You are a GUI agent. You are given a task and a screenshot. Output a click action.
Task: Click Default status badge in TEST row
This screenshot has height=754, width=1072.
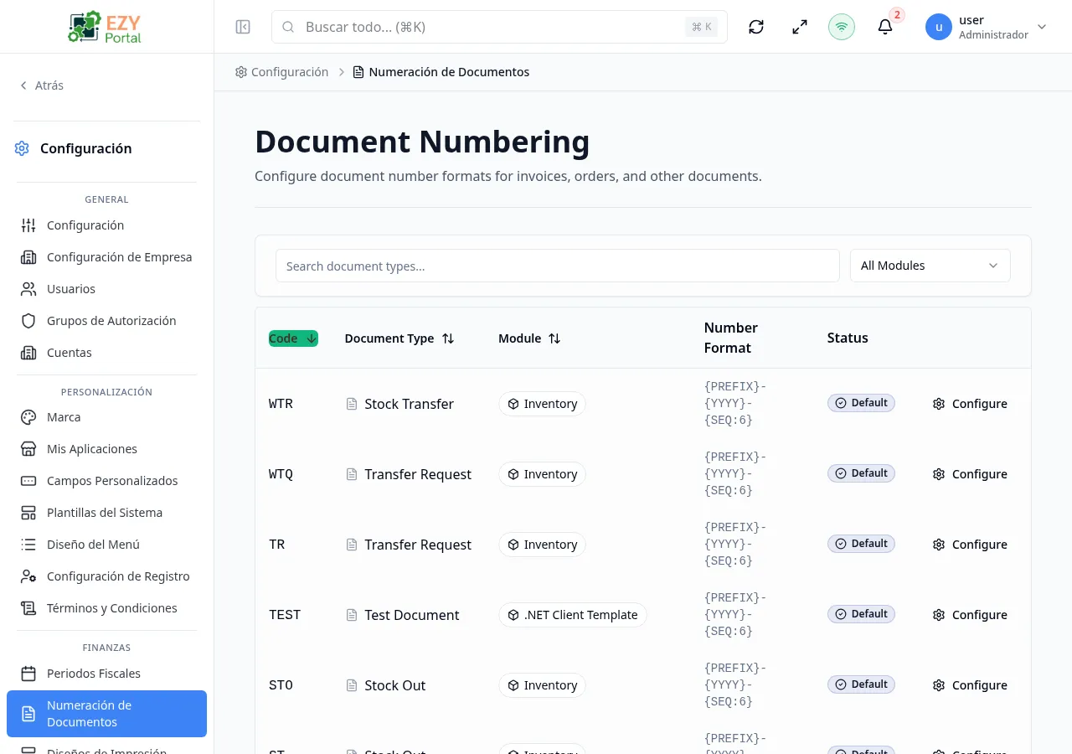pos(861,614)
